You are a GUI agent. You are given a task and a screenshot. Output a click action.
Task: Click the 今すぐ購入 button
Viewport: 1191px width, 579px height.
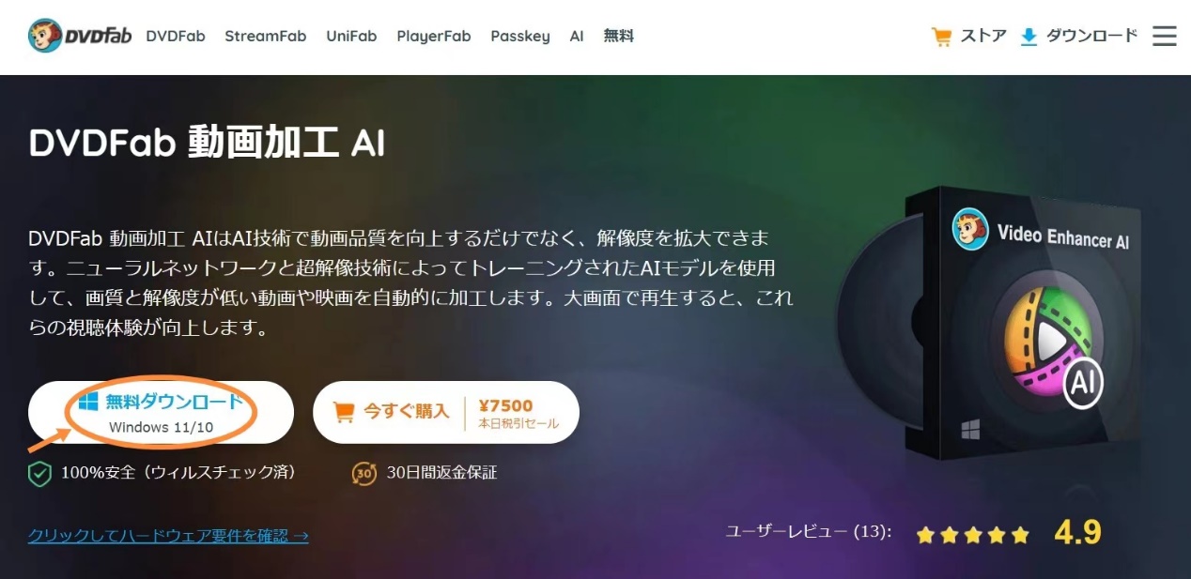tap(446, 413)
